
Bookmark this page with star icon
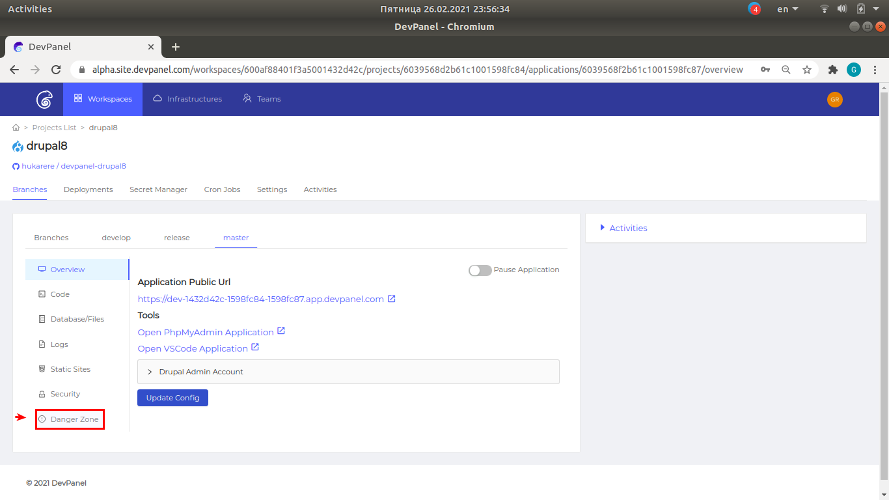tap(807, 70)
